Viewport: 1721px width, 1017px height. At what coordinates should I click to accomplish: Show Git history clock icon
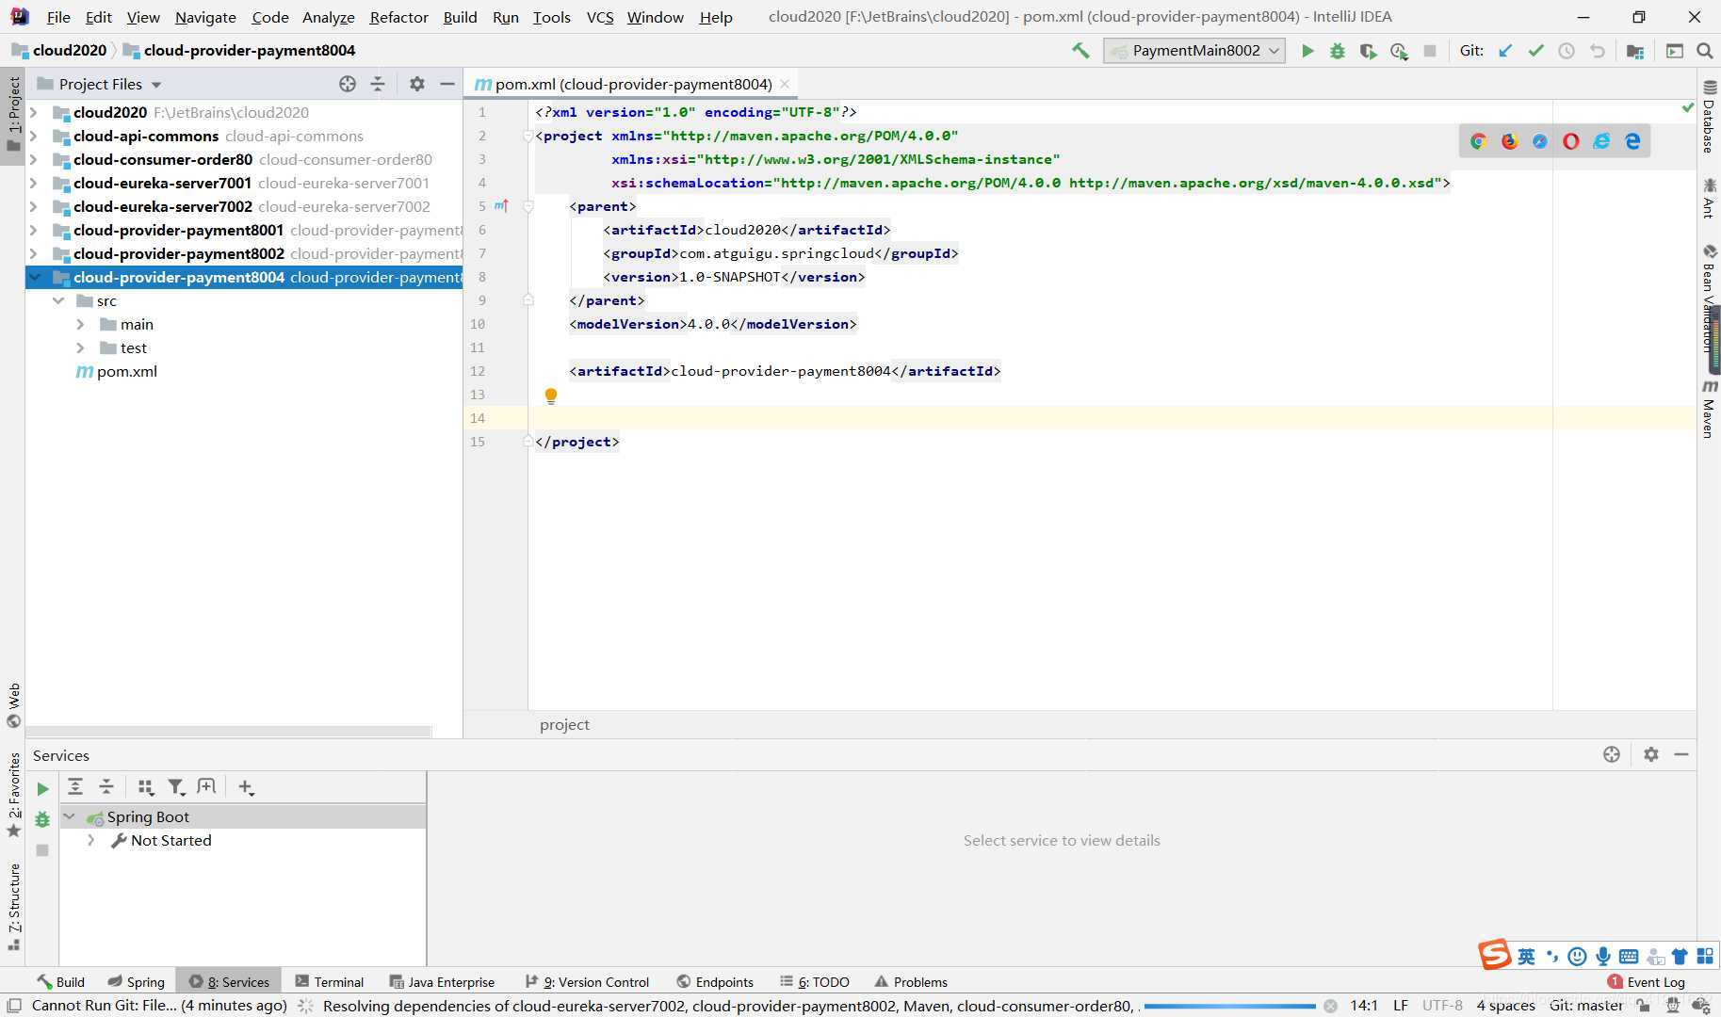(1567, 51)
